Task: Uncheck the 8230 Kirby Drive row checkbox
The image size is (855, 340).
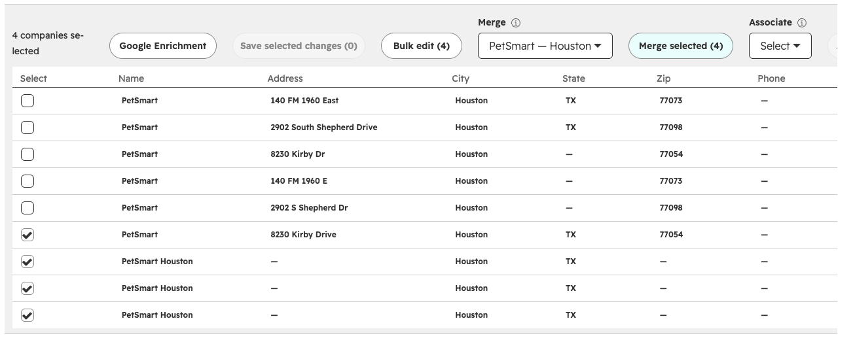Action: tap(27, 235)
